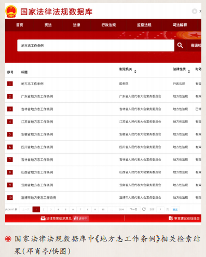Click the 法律草案征求意见 footer link
206x257 pixels.
click(59, 219)
